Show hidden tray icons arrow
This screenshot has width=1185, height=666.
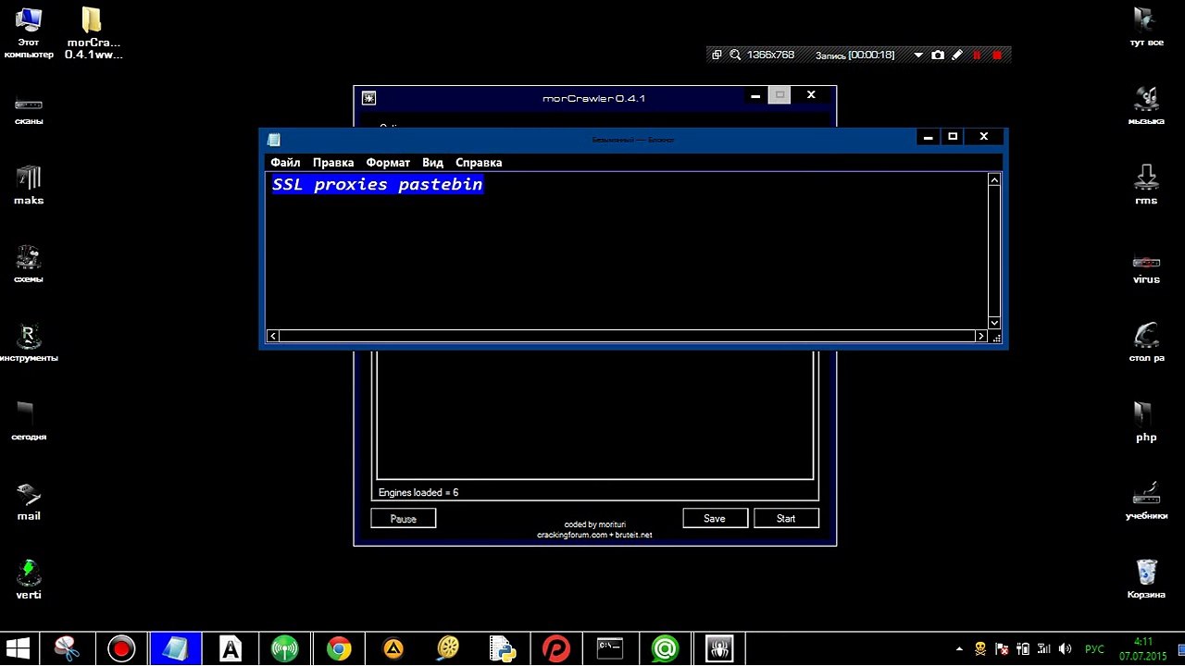pyautogui.click(x=960, y=648)
